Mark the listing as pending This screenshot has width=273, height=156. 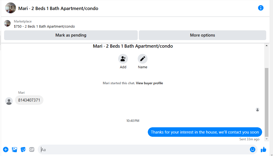71,35
